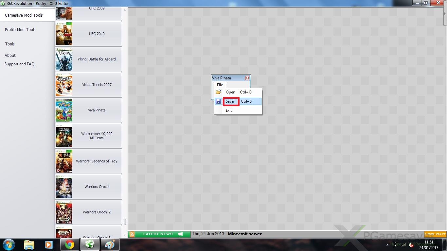Screen dimensions: 447x251
Task: Switch to Gamesave Mod Tools section
Action: tap(24, 15)
